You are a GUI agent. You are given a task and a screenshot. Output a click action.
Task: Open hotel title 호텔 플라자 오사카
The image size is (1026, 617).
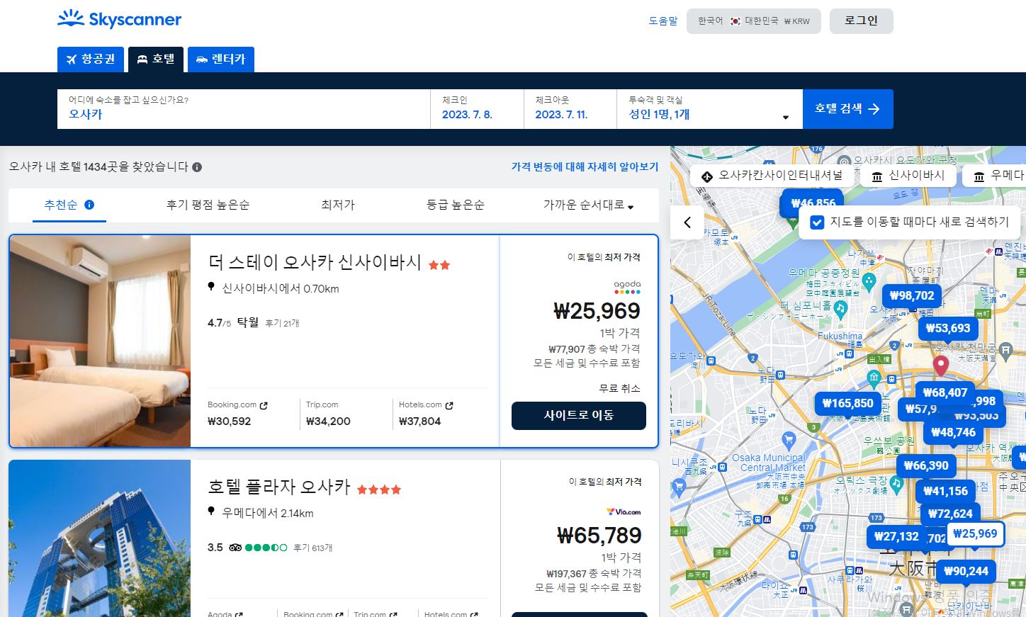click(279, 487)
